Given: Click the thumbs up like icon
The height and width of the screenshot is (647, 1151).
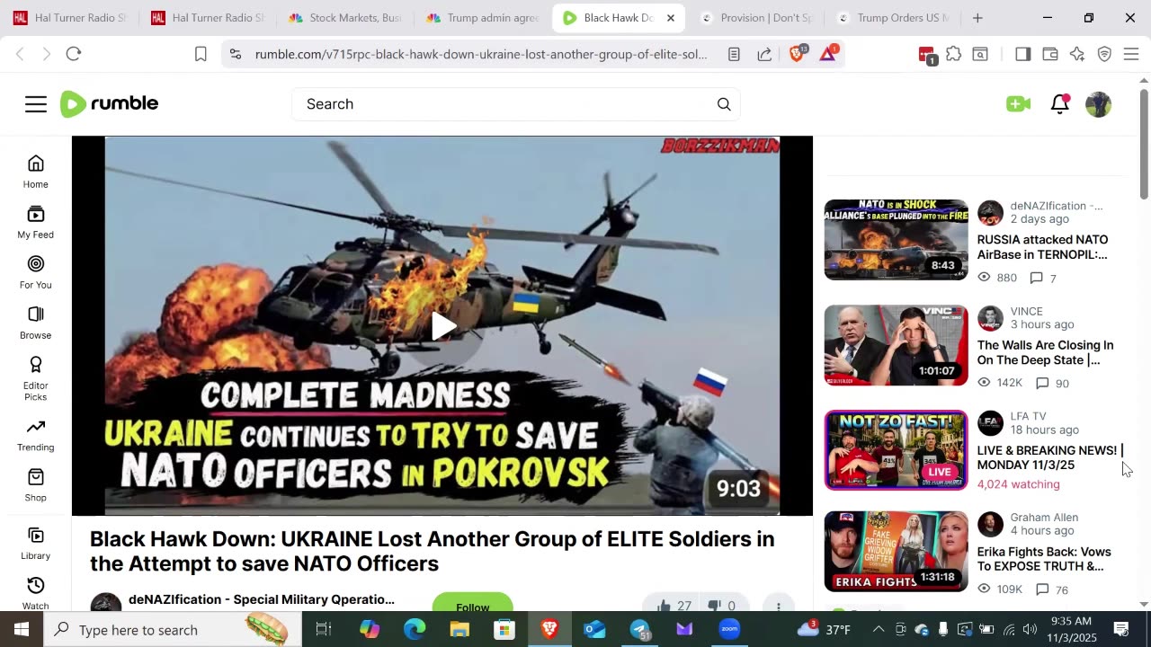Looking at the screenshot, I should (x=664, y=606).
